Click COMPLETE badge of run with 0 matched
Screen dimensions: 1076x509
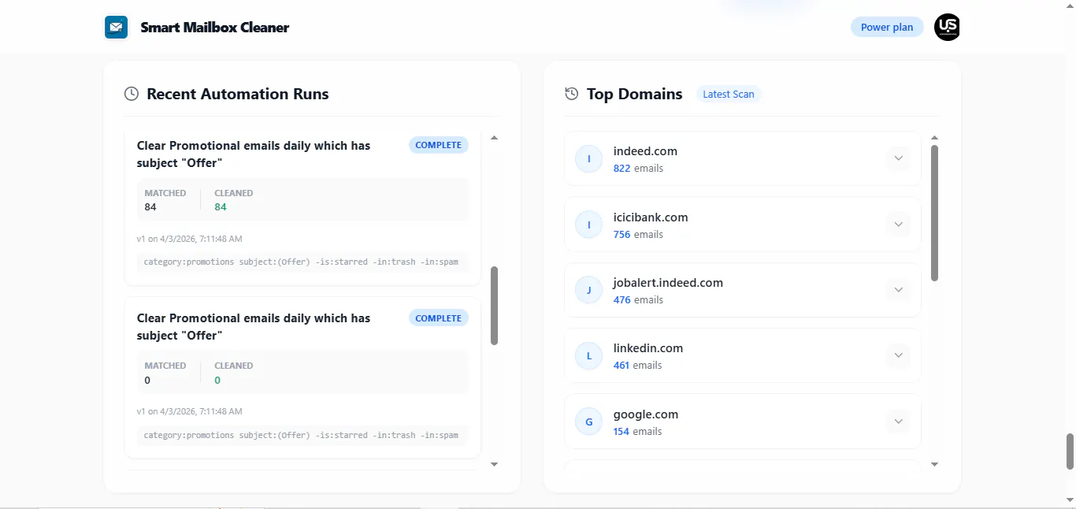click(x=439, y=318)
